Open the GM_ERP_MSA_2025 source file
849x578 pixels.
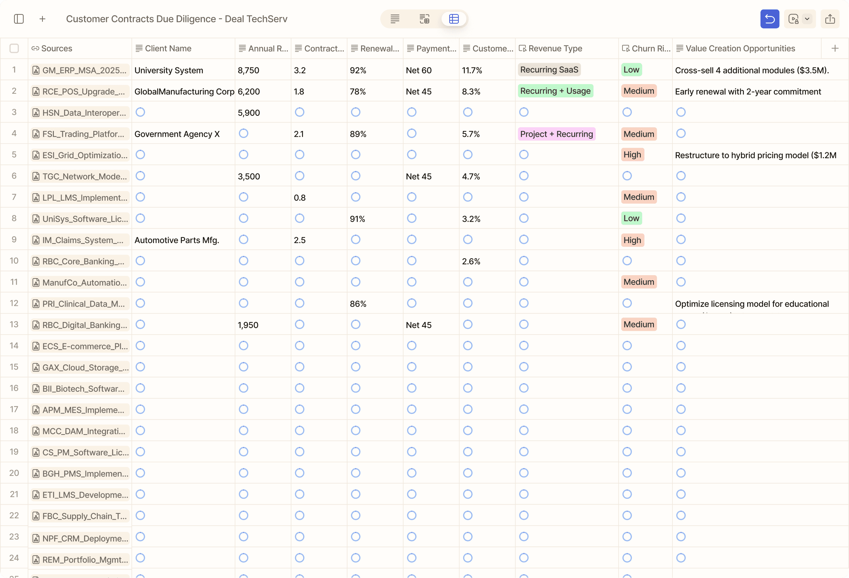80,70
